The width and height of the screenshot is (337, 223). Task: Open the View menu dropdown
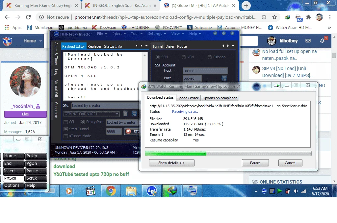click(177, 34)
